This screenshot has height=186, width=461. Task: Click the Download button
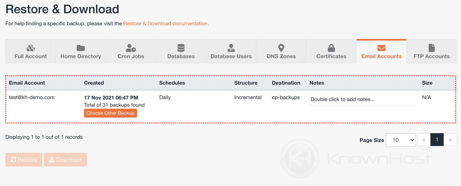[65, 160]
